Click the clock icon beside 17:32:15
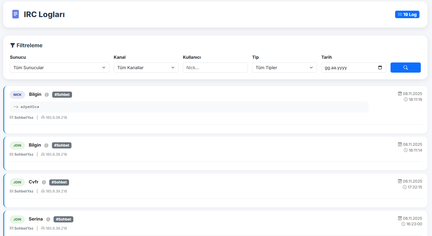 tap(404, 187)
